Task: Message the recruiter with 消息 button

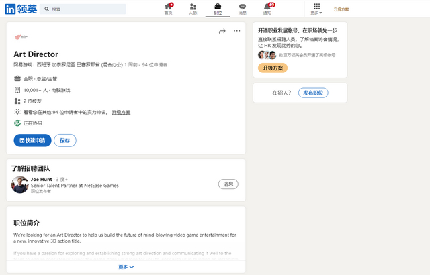Action: (x=228, y=184)
